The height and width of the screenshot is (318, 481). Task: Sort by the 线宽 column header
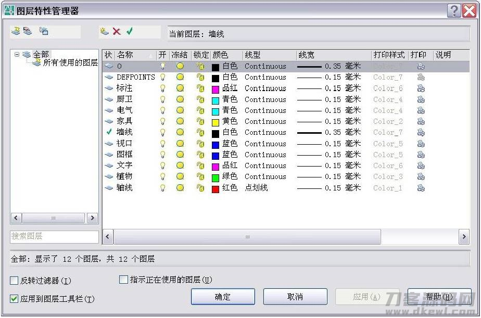[x=334, y=55]
